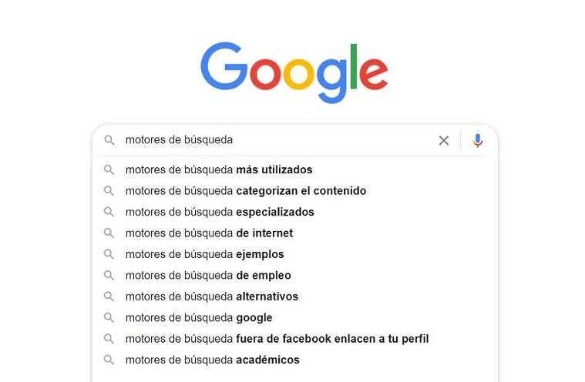Click the Google logo
585x382 pixels.
coord(294,72)
